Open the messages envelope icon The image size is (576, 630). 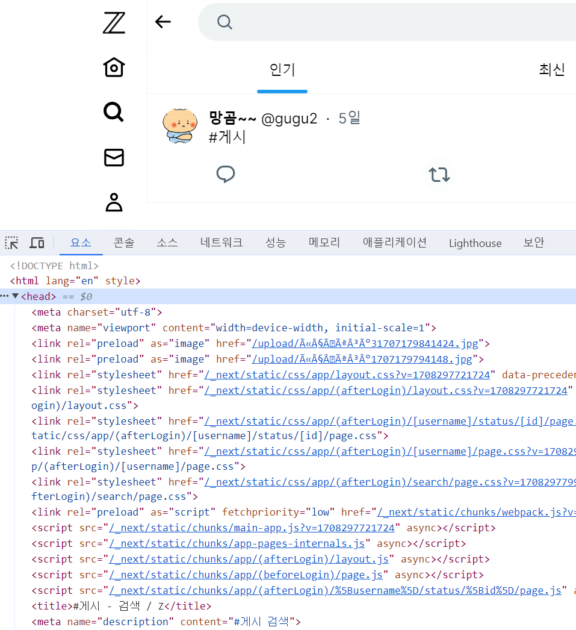point(114,158)
